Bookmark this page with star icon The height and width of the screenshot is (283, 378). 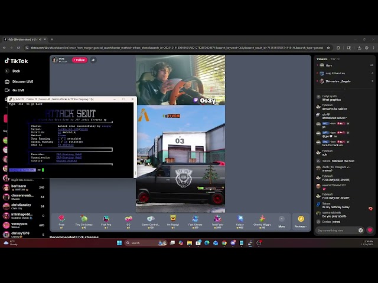click(x=328, y=48)
